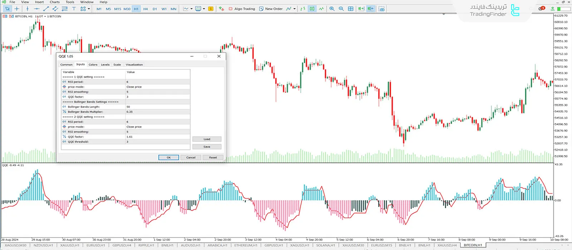Toggle chart auto-scroll to latest bar
The height and width of the screenshot is (250, 572).
coord(361,9)
